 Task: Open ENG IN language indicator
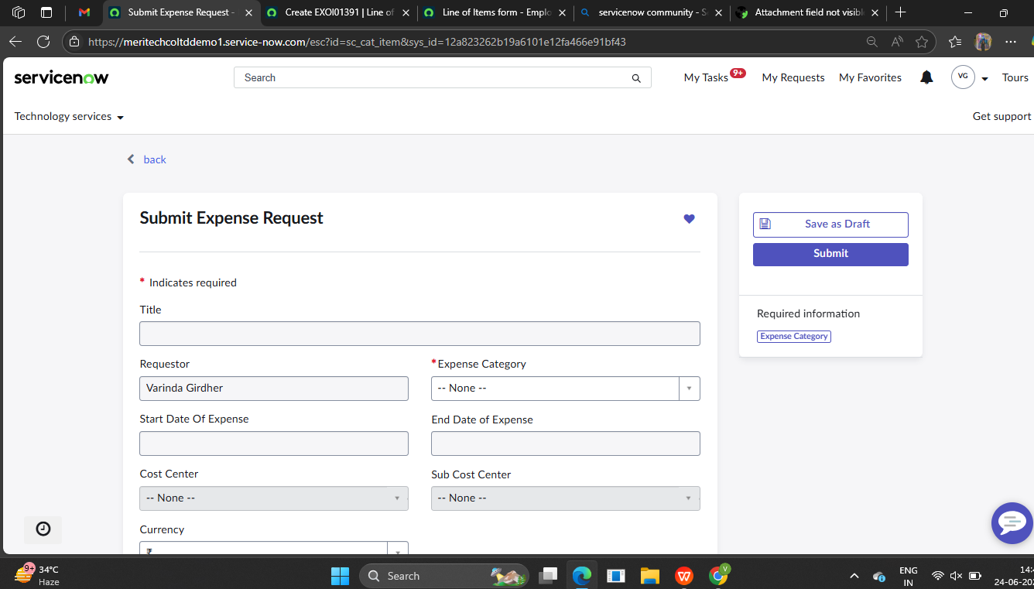click(x=909, y=576)
